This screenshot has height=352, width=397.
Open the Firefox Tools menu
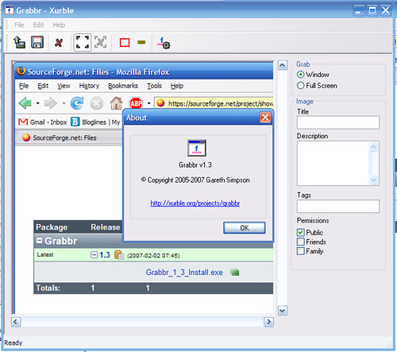coord(154,86)
